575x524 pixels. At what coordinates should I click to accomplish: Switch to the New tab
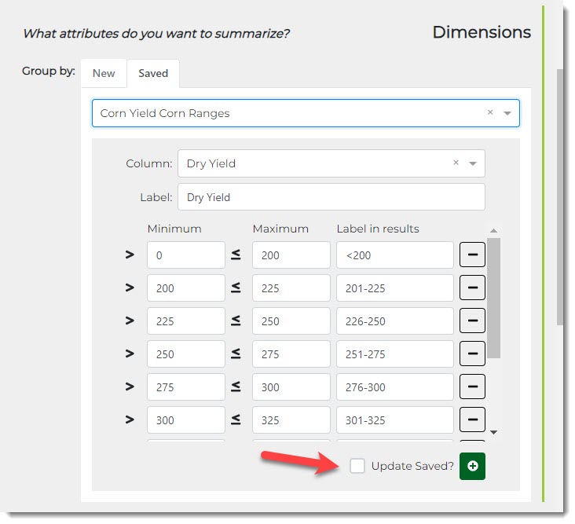coord(104,73)
